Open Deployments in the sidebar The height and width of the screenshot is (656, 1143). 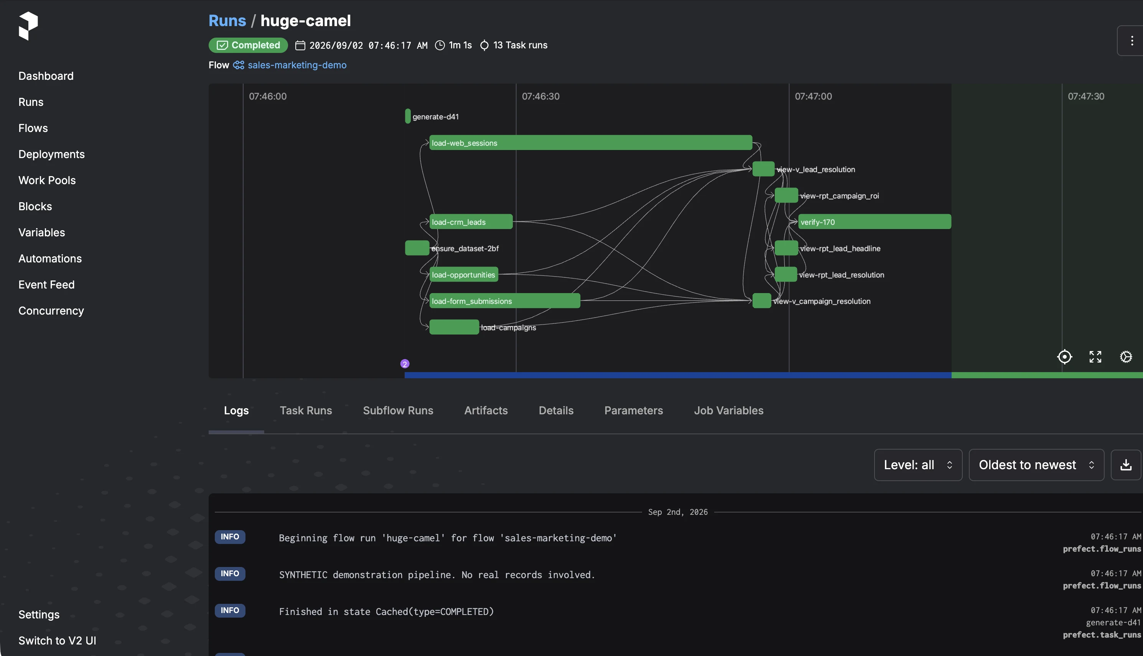coord(51,154)
